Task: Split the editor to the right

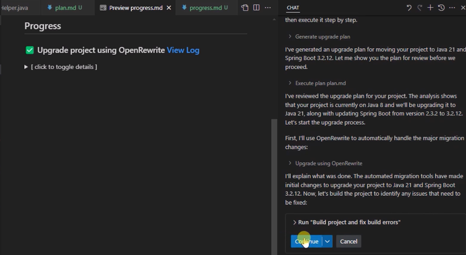Action: 256,7
